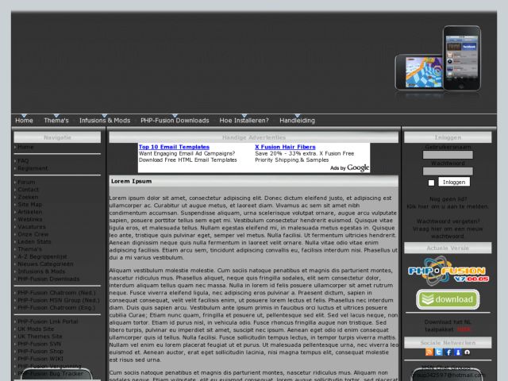This screenshot has height=381, width=508.
Task: Open Forum in the sidebar
Action: point(26,182)
